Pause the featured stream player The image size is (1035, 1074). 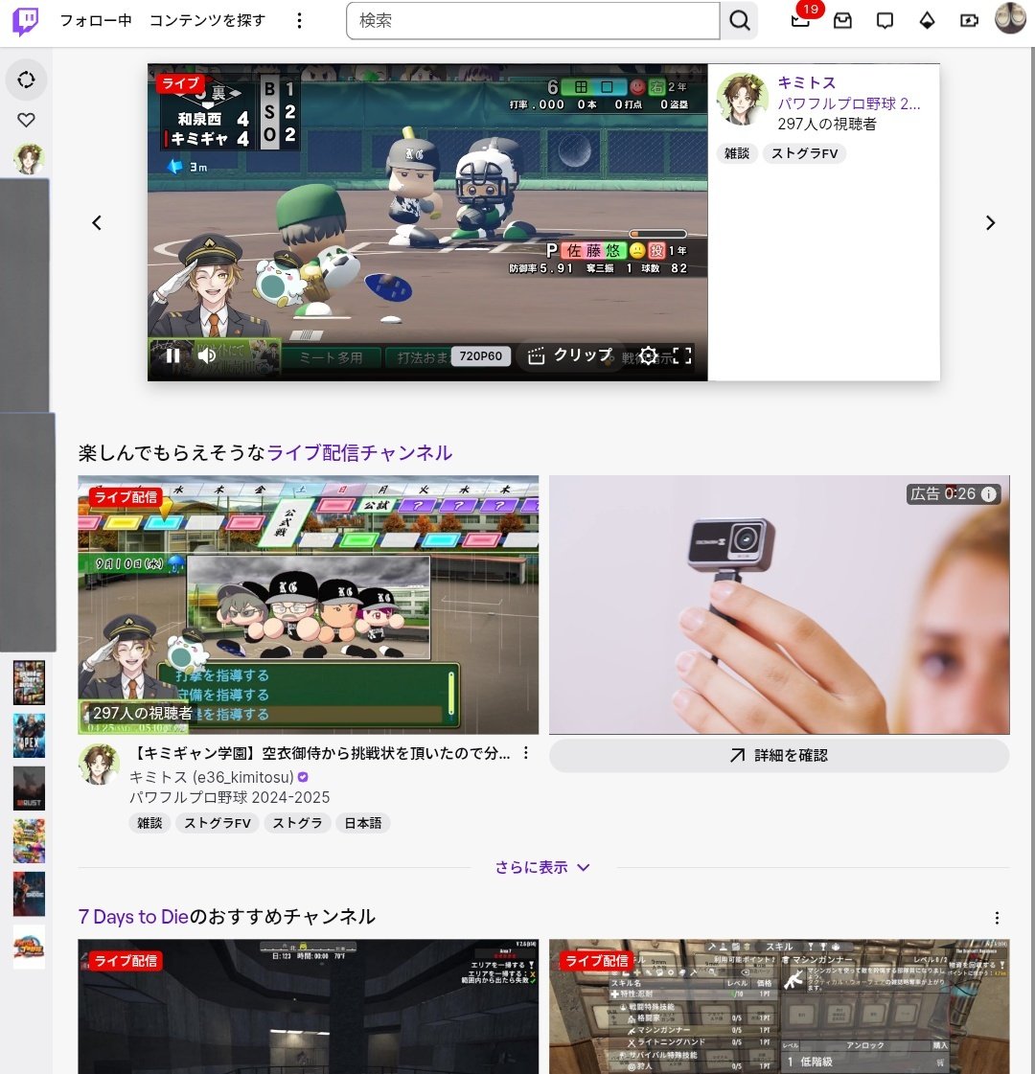click(x=173, y=355)
